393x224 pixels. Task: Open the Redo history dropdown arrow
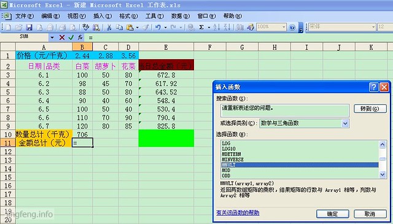pyautogui.click(x=181, y=28)
